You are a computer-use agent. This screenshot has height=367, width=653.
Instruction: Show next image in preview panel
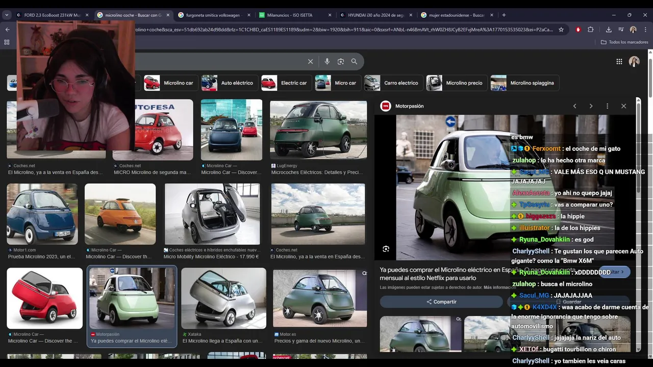coord(591,106)
